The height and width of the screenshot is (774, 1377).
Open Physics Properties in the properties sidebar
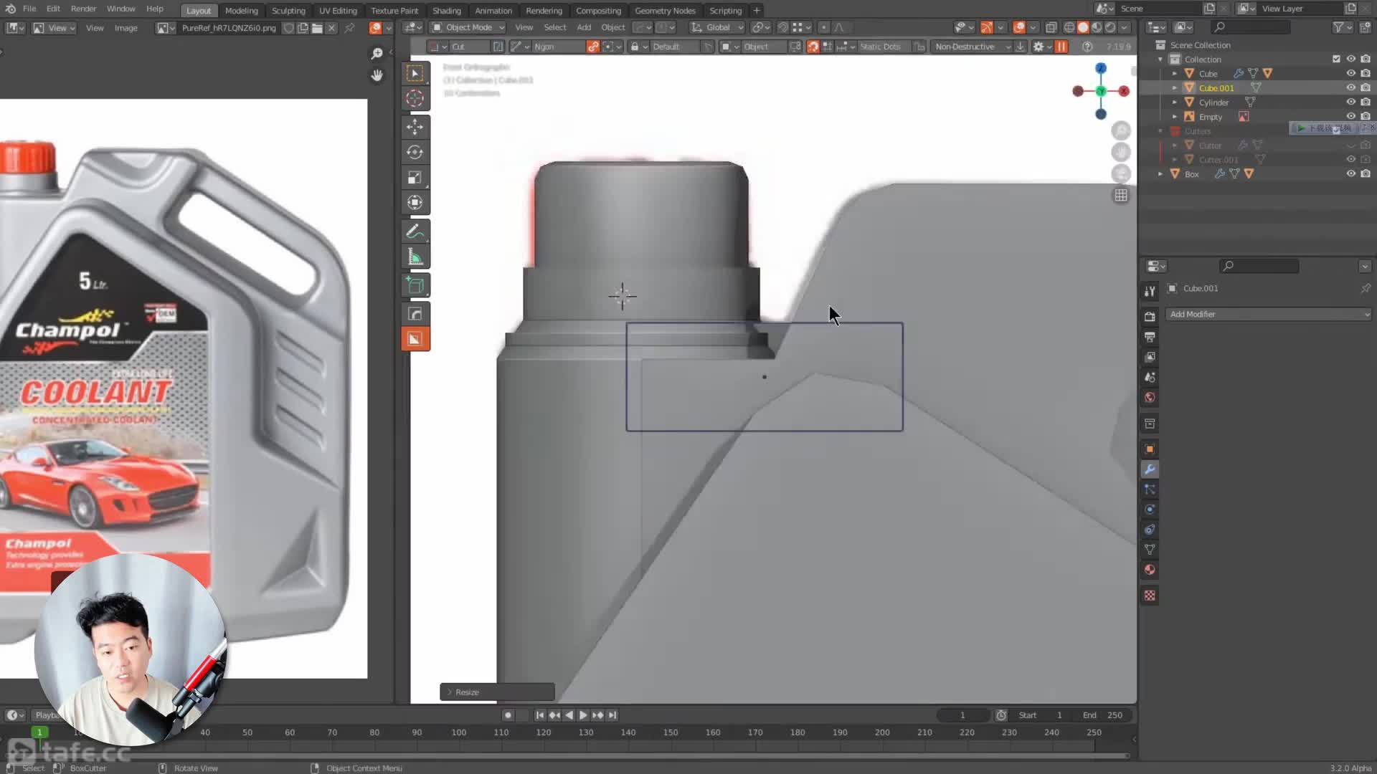1150,509
